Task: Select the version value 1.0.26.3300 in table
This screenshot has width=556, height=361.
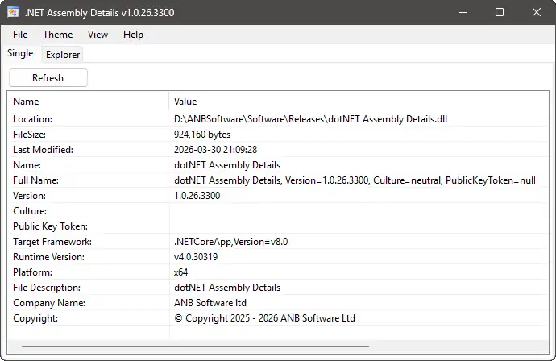Action: pos(197,195)
